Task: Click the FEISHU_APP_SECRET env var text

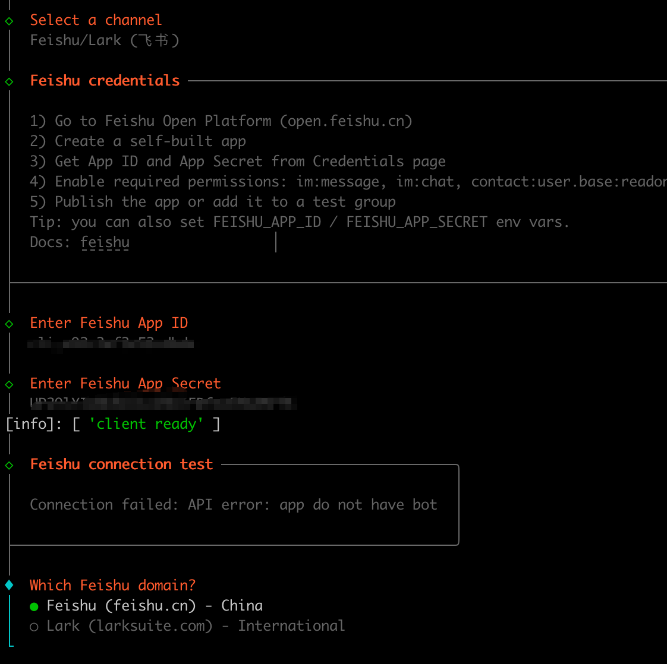Action: point(416,222)
